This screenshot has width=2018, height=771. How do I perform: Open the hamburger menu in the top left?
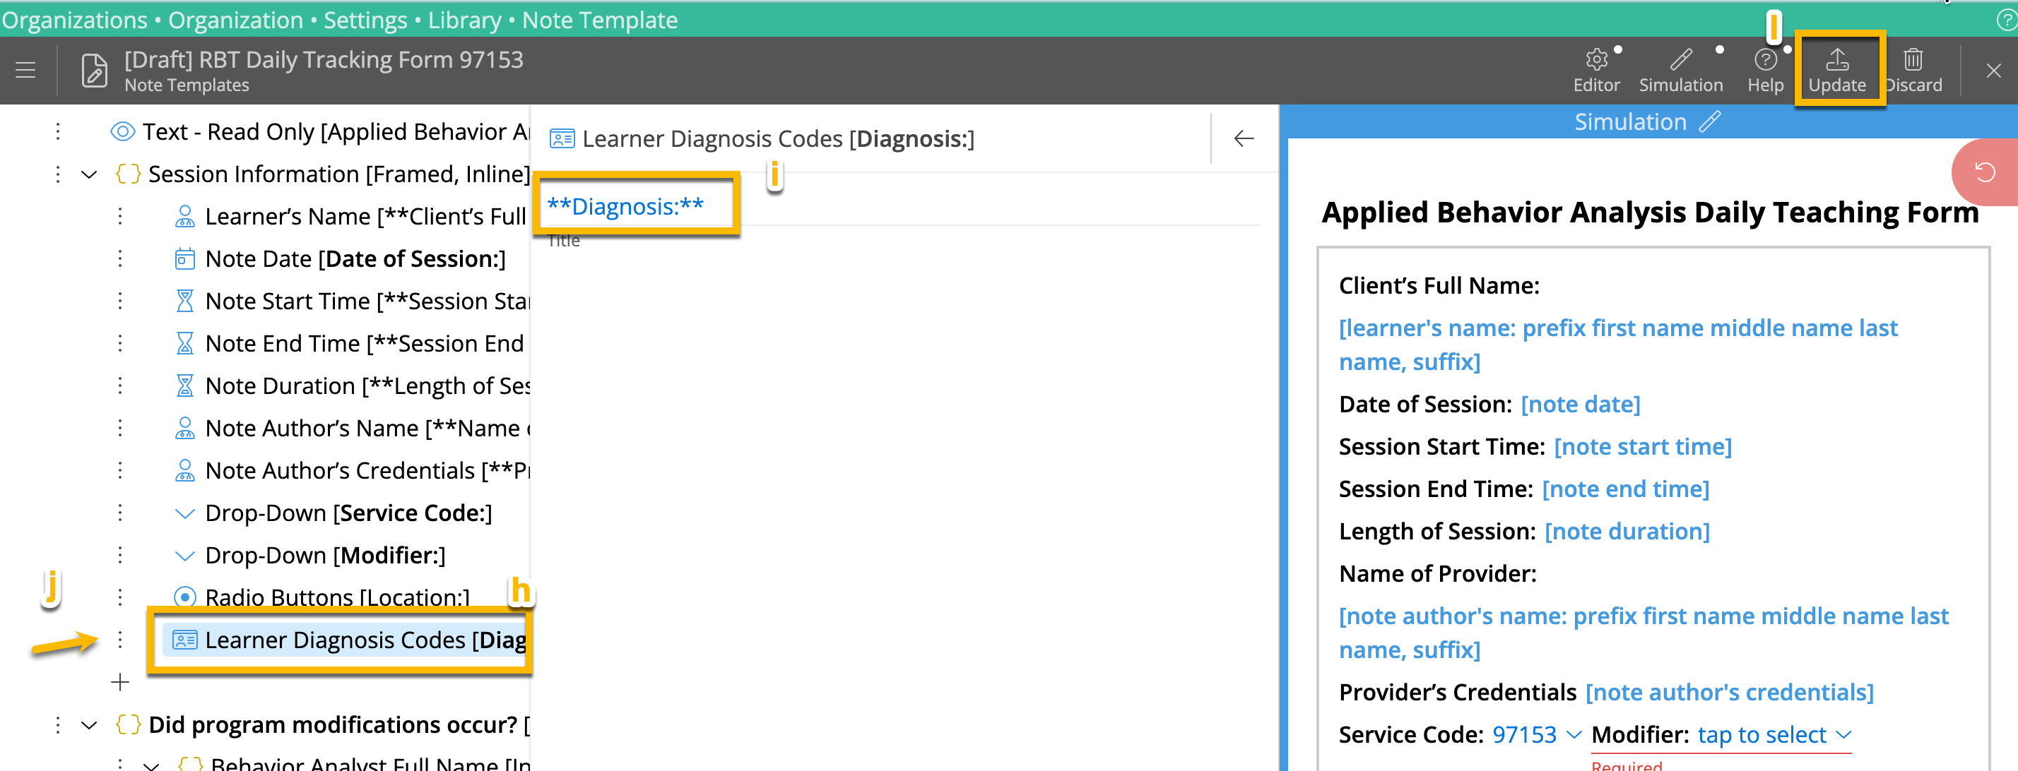25,71
